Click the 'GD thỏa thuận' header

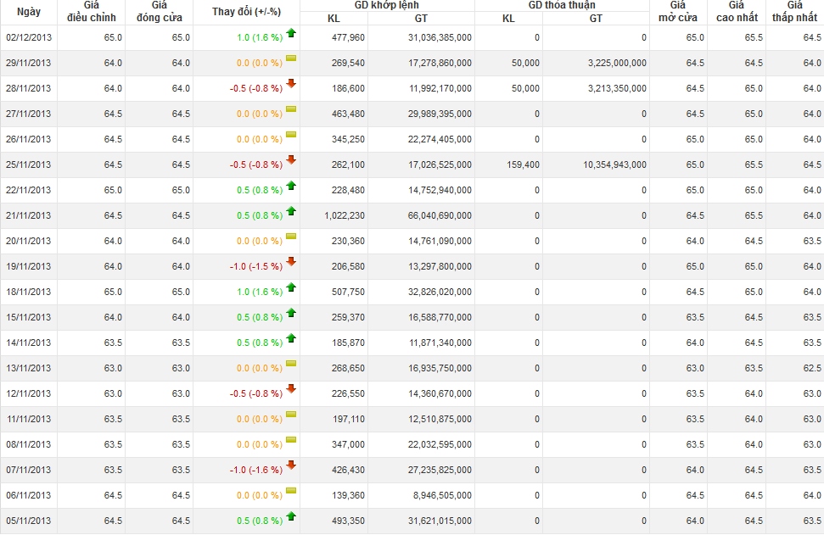click(561, 5)
